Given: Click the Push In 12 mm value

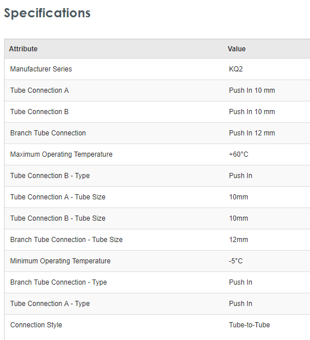Looking at the screenshot, I should pos(252,133).
